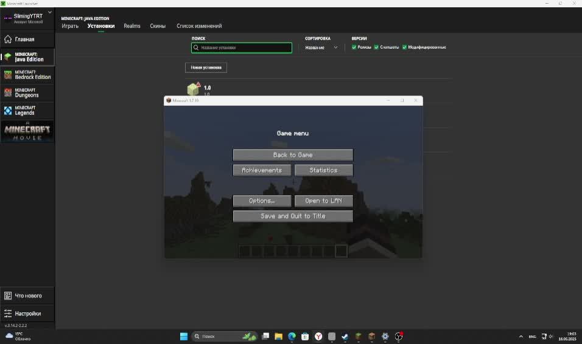
Task: Switch to the Скины tab
Action: coord(158,26)
